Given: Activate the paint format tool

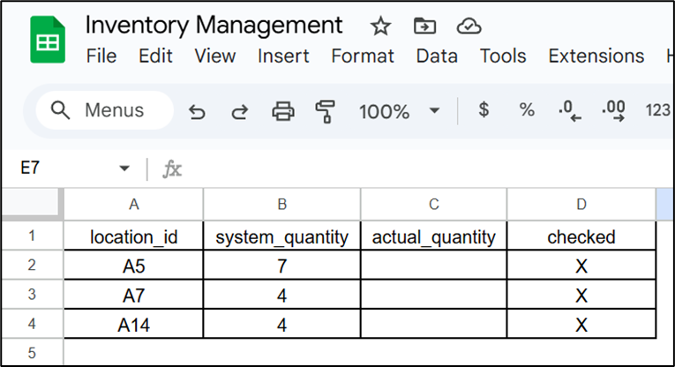Looking at the screenshot, I should pos(326,111).
